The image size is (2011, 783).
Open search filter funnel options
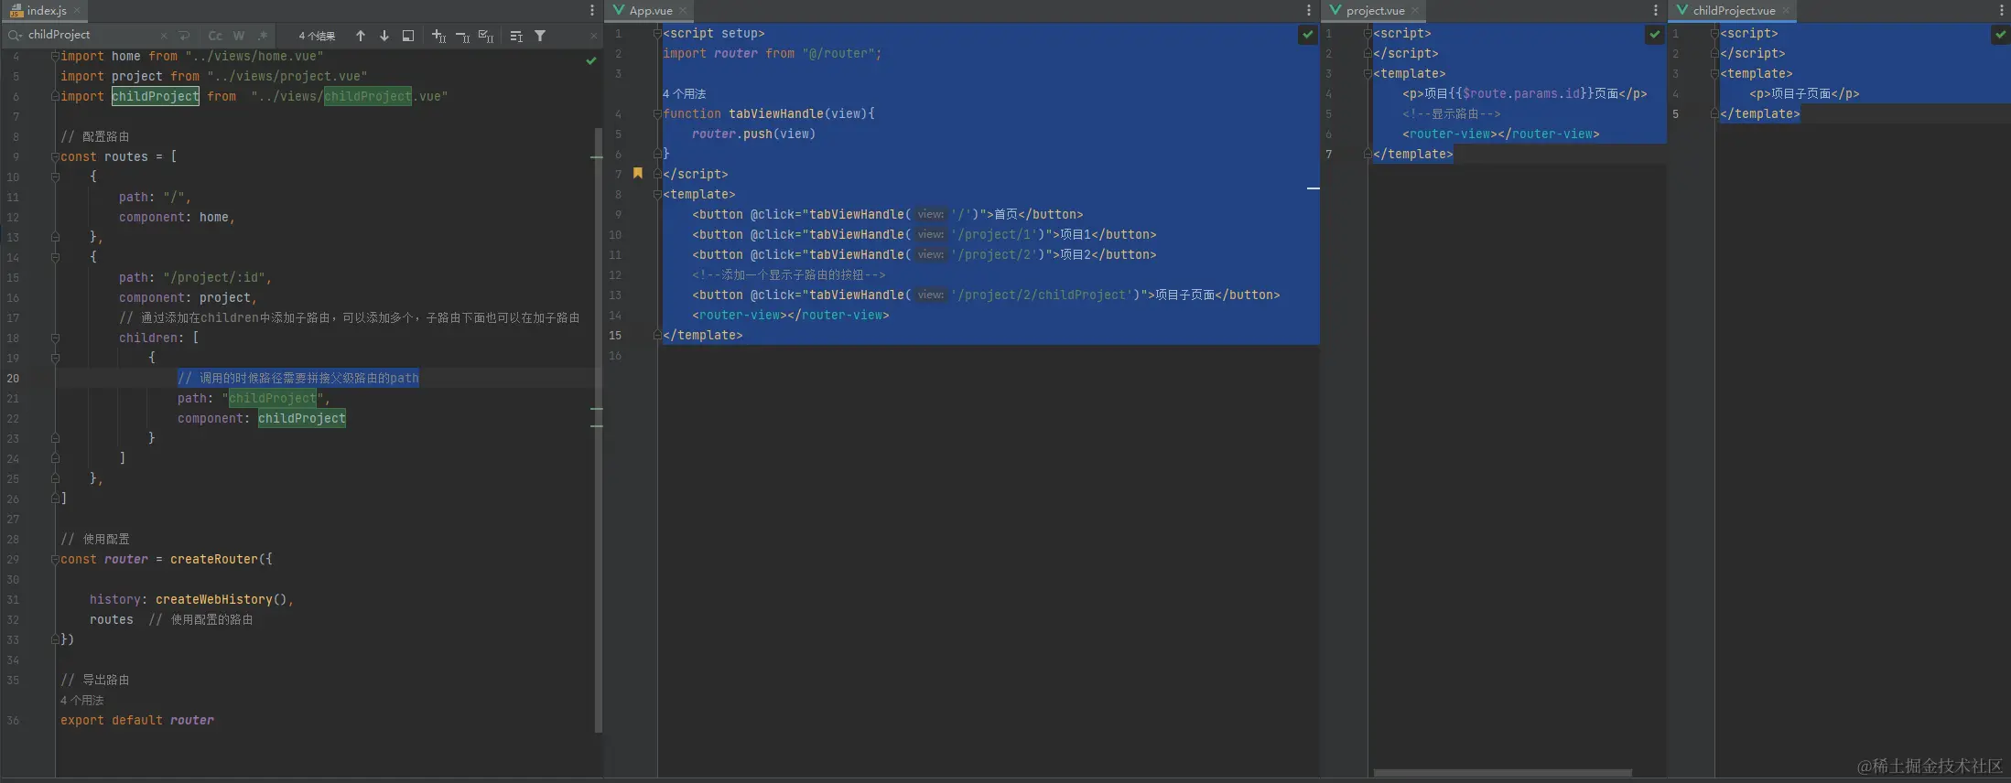pos(540,36)
